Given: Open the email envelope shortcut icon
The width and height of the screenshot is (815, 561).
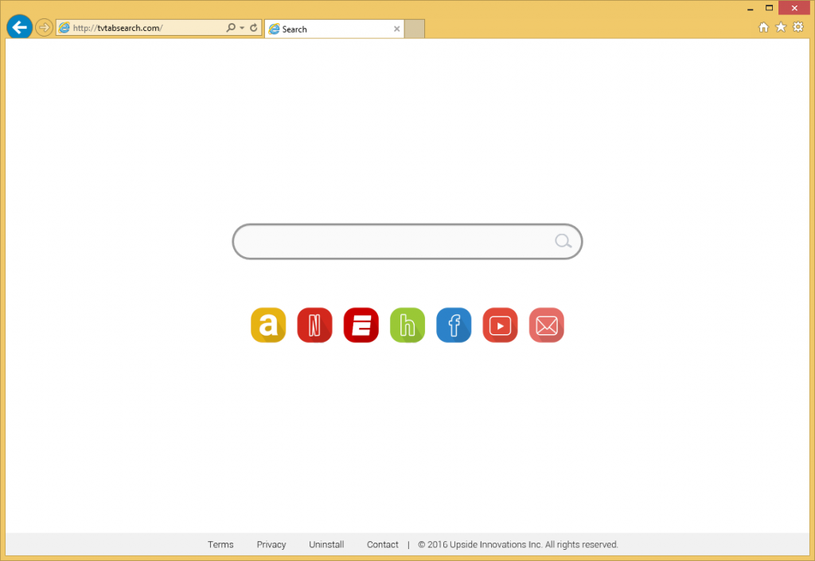Looking at the screenshot, I should pos(546,325).
